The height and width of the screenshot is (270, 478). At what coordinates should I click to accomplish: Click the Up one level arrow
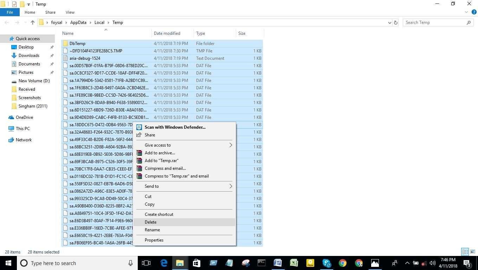tap(32, 22)
